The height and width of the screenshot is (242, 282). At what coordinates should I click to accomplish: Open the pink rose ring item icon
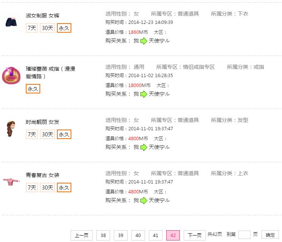pos(11,76)
